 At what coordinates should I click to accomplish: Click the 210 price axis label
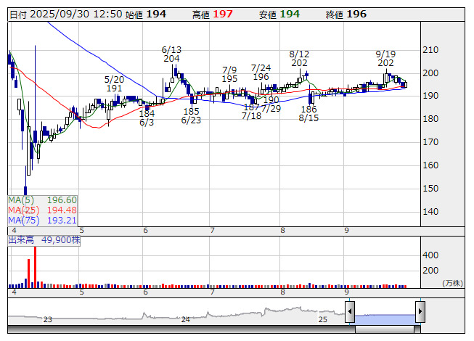(x=430, y=50)
